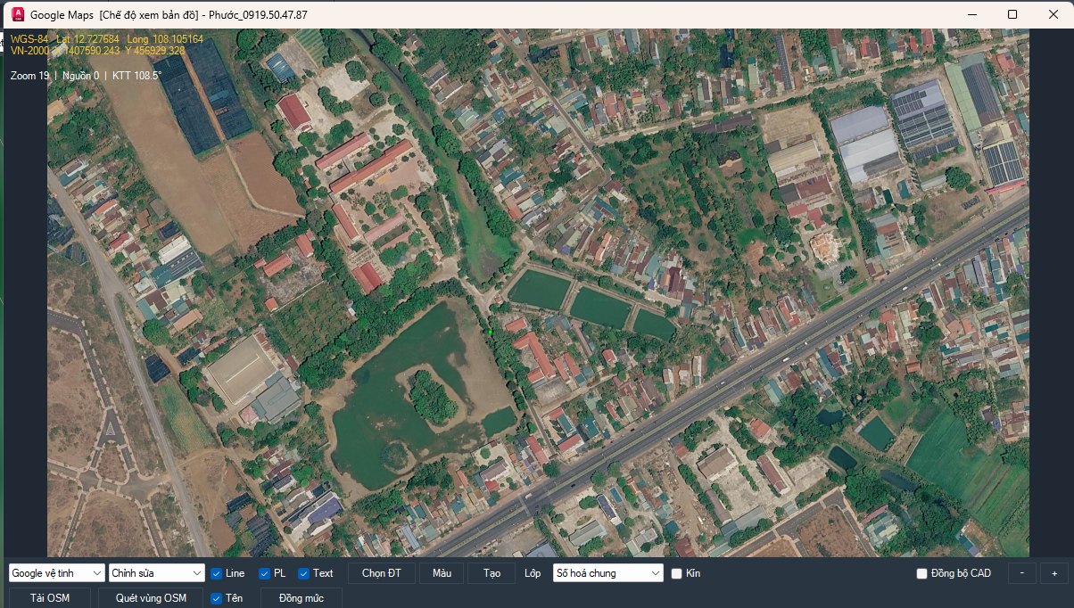Maximize the Google Maps window

pyautogui.click(x=1012, y=14)
